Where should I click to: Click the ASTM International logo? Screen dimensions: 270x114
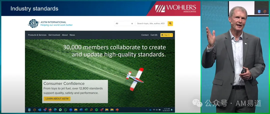[33, 23]
